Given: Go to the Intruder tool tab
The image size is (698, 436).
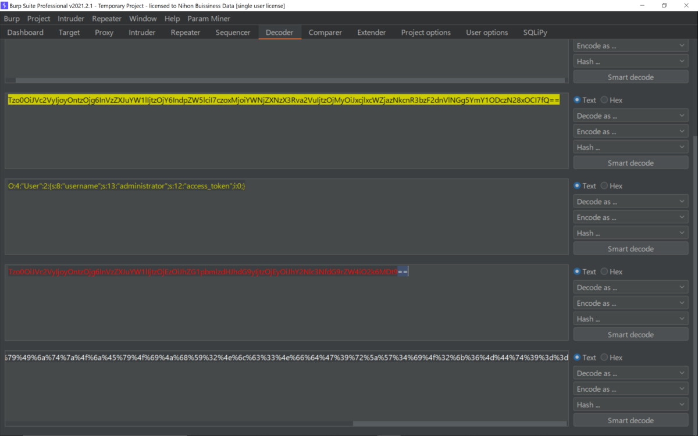Looking at the screenshot, I should (142, 33).
